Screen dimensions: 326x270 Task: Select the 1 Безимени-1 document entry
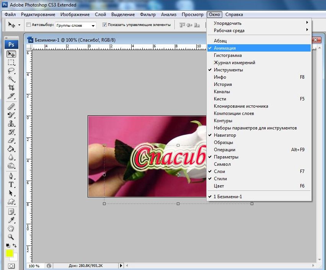[x=259, y=197]
